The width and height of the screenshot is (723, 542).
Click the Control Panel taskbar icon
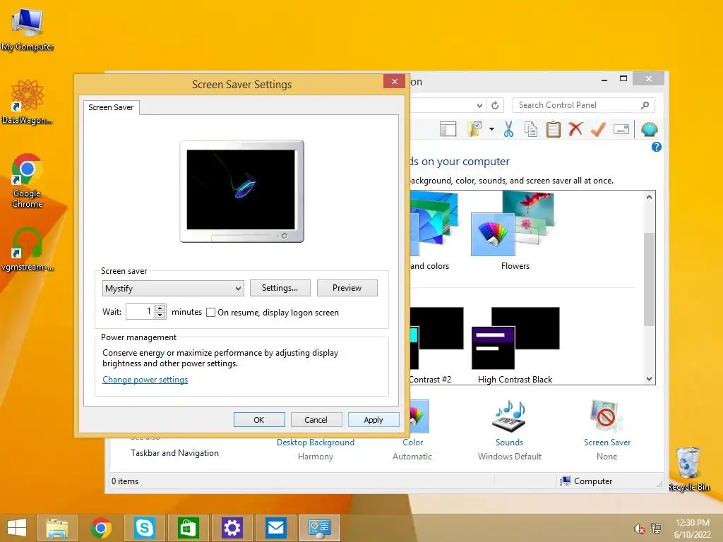pyautogui.click(x=320, y=528)
